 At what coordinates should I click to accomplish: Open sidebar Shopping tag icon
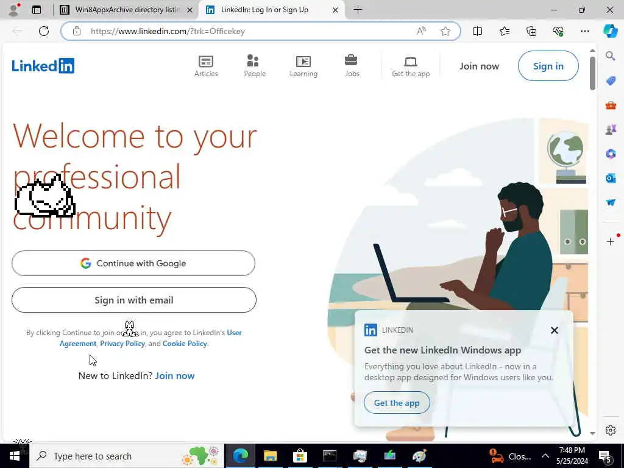click(611, 81)
